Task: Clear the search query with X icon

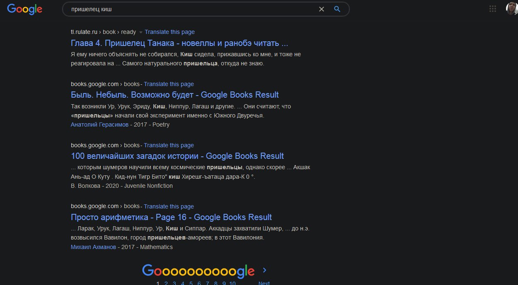Action: 321,9
